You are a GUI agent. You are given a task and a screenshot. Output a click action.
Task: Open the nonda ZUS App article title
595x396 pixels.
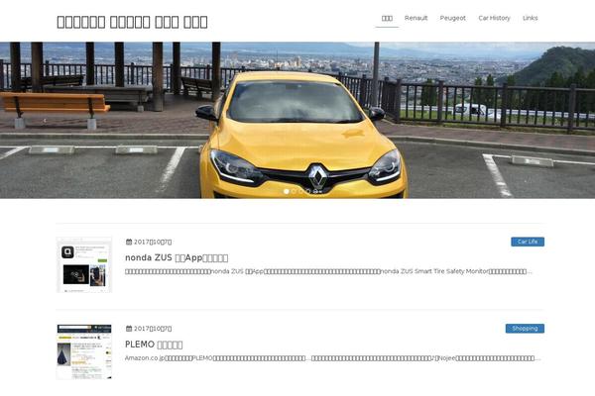[177, 257]
